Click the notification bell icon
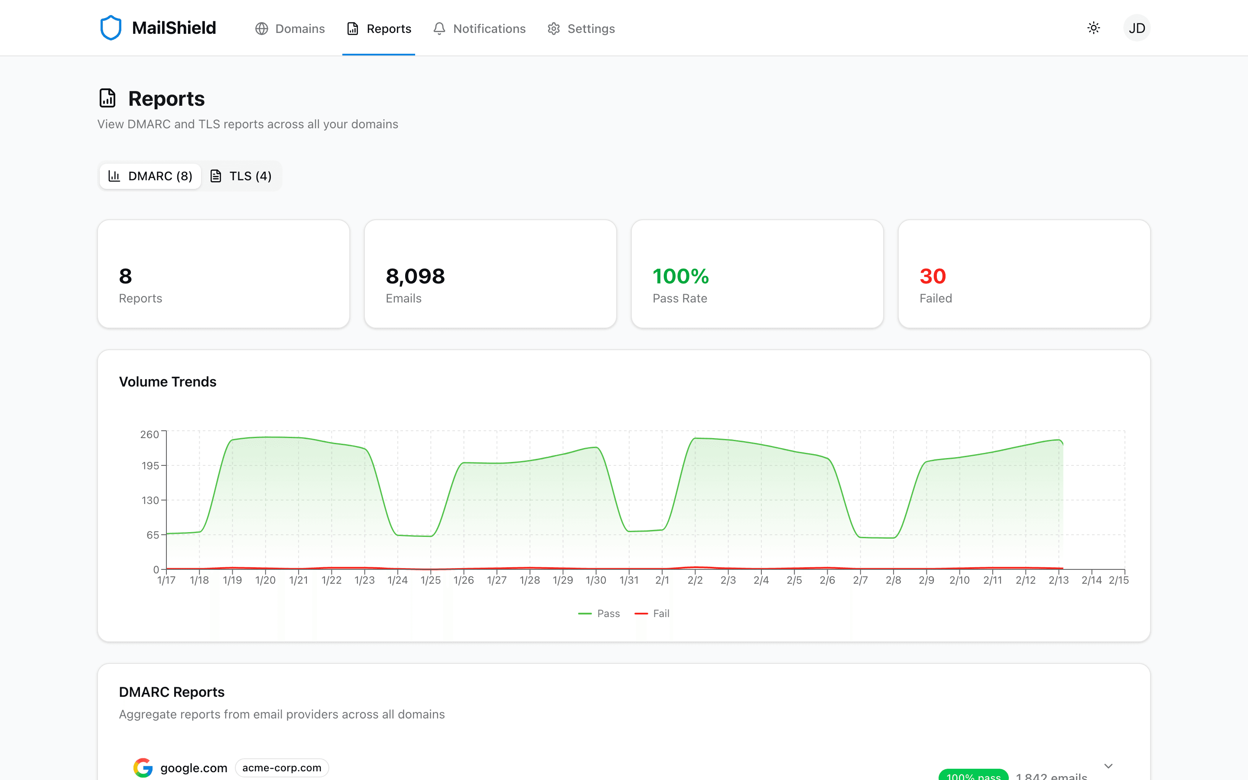 [439, 28]
